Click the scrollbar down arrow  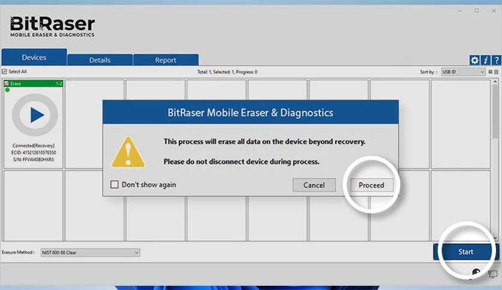click(x=495, y=238)
